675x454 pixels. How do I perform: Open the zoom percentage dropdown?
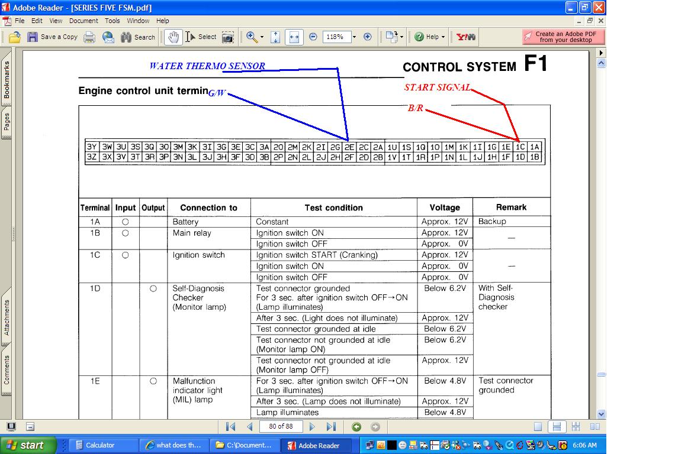pyautogui.click(x=354, y=37)
